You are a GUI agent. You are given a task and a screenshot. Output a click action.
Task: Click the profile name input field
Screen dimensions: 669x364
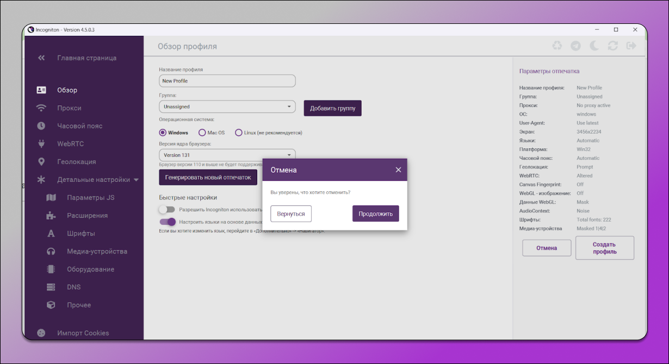point(227,81)
